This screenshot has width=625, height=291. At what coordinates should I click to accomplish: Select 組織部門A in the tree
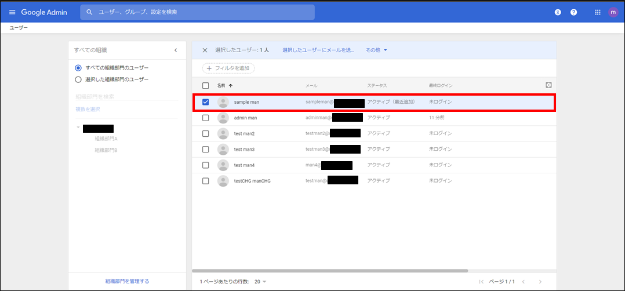pyautogui.click(x=106, y=139)
